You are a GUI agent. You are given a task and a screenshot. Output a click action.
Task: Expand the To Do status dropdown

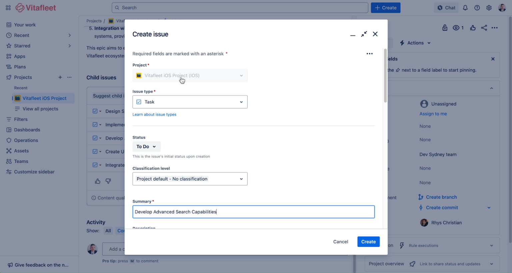click(146, 147)
